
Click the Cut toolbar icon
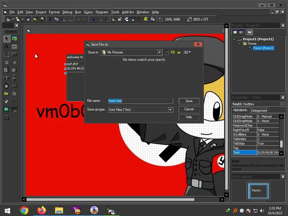click(50, 19)
